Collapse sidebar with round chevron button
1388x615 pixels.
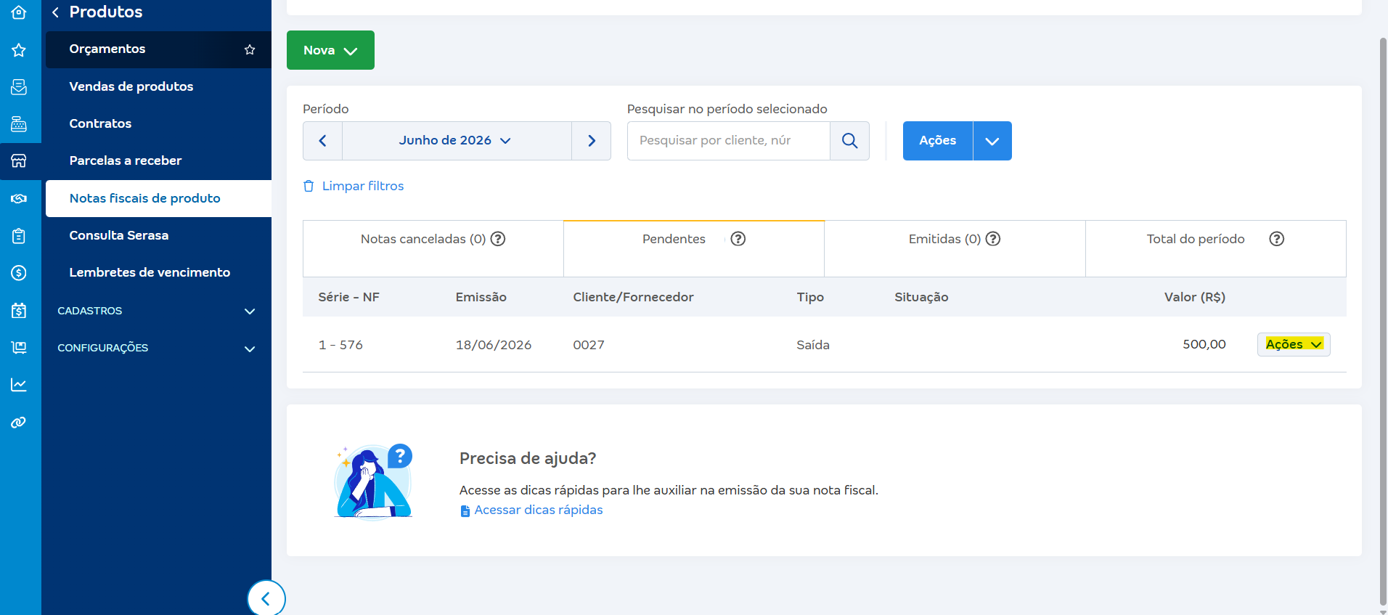click(x=266, y=598)
